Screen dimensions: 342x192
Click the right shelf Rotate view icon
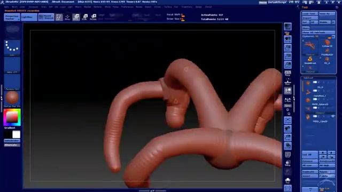(x=288, y=146)
